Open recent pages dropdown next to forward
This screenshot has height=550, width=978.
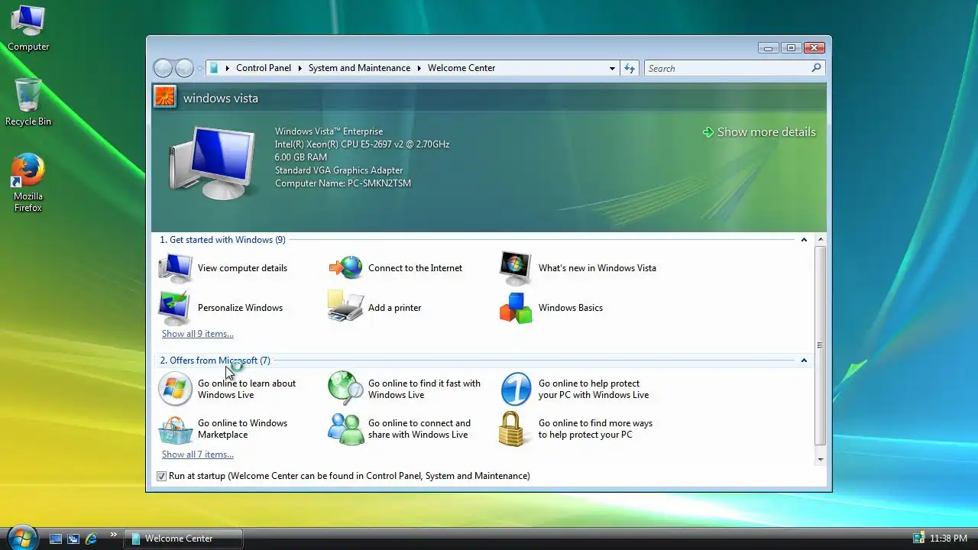[199, 69]
